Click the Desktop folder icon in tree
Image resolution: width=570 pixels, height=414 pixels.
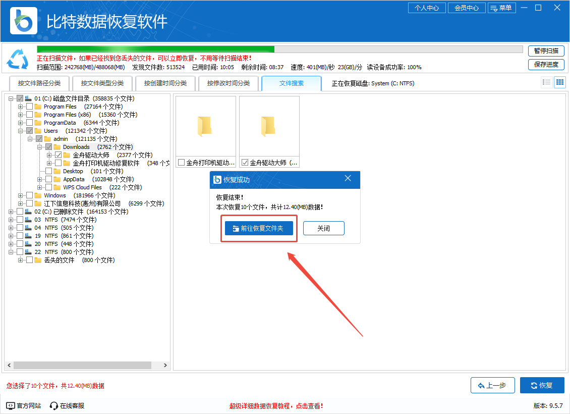(57, 171)
